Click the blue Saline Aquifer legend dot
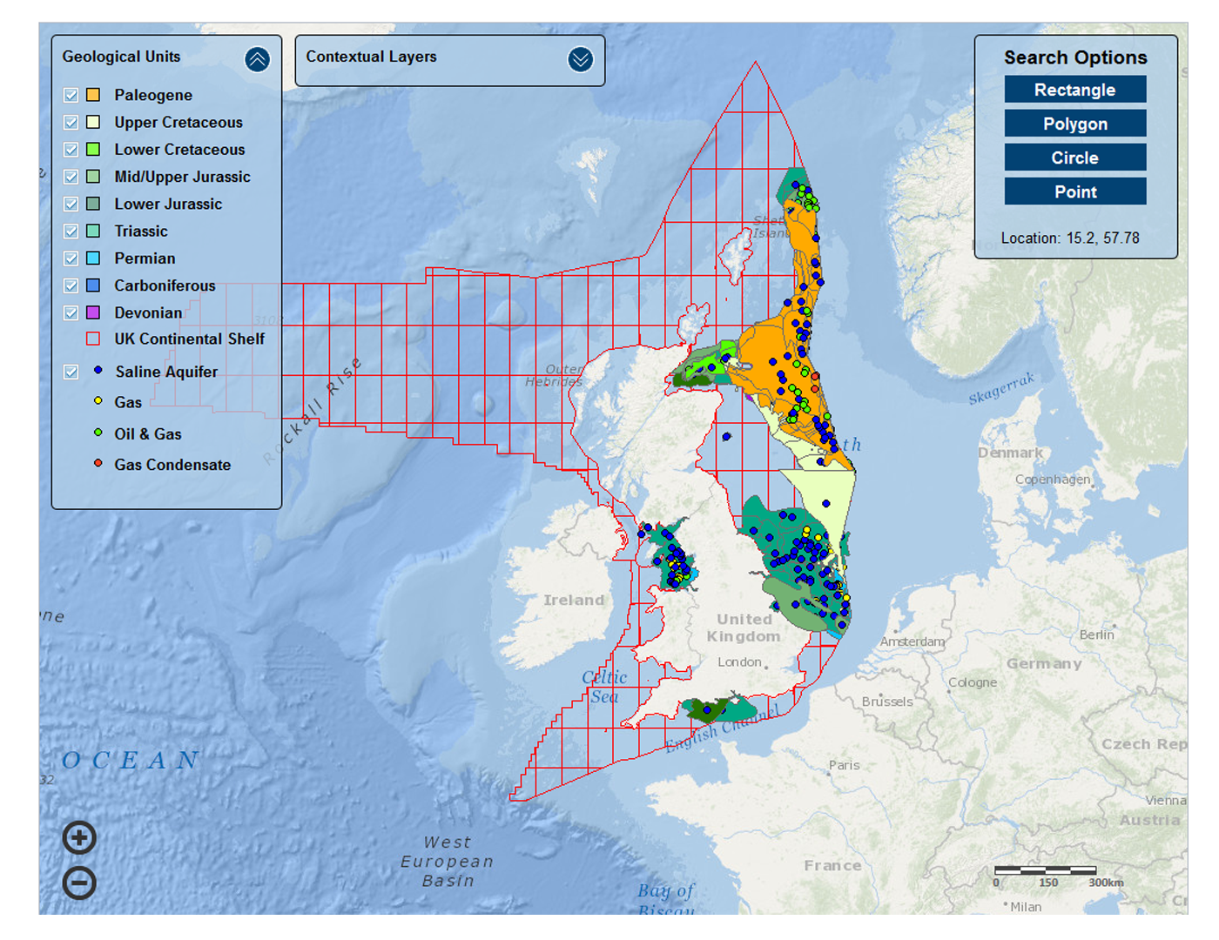The image size is (1219, 940). point(98,370)
